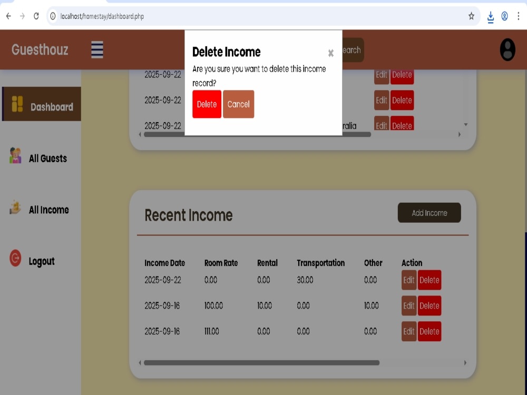Click right arrow of upper table scrollbar

point(459,134)
